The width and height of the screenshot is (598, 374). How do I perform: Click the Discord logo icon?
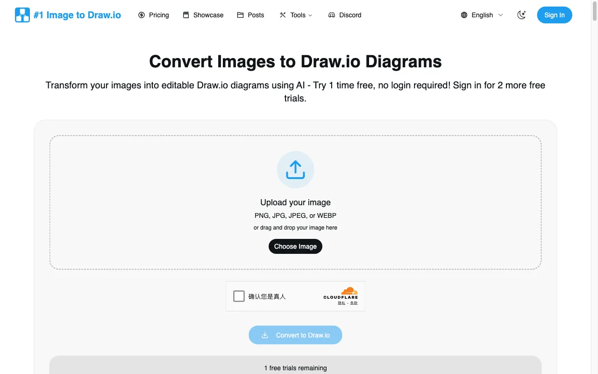(332, 15)
